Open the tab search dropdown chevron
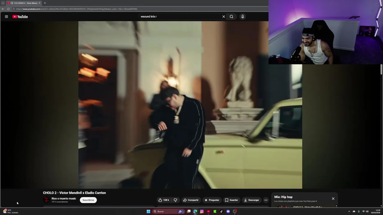The height and width of the screenshot is (215, 383). click(x=3, y=3)
